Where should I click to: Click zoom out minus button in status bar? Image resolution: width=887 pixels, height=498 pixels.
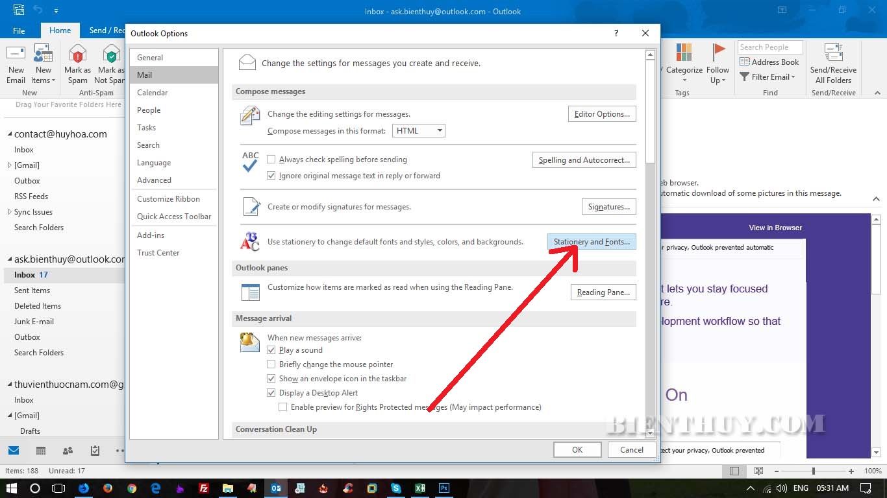click(x=775, y=471)
